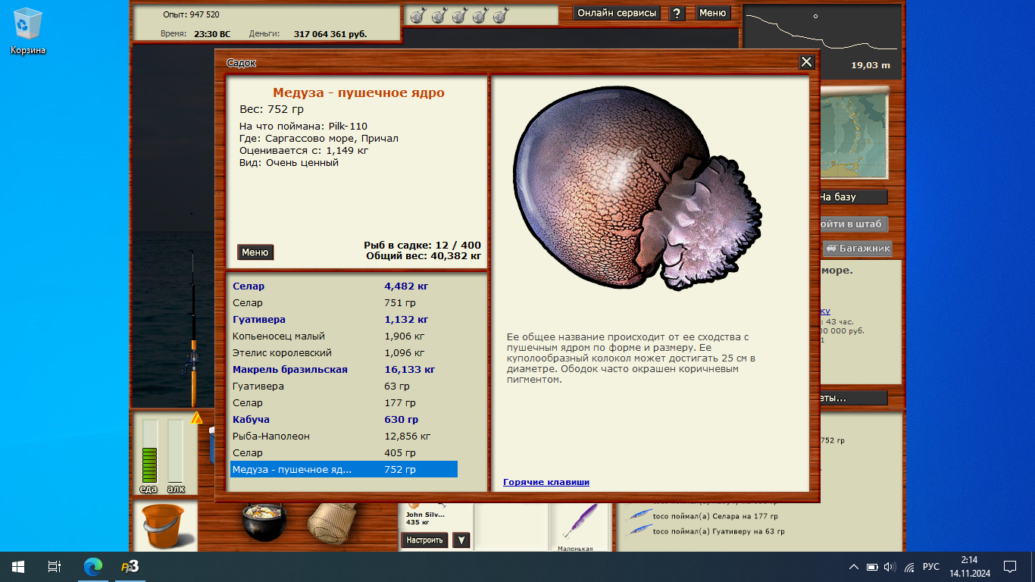The image size is (1035, 582).
Task: Select highlighted row Медуза - пушечное яд...
Action: click(x=344, y=470)
